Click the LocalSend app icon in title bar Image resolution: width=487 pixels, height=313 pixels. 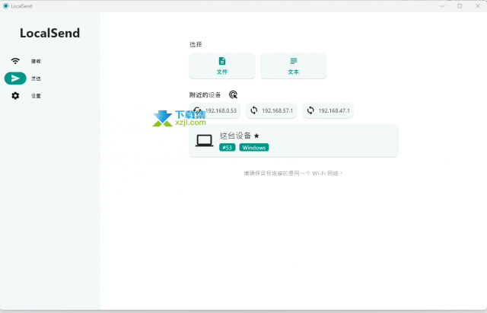[x=6, y=6]
